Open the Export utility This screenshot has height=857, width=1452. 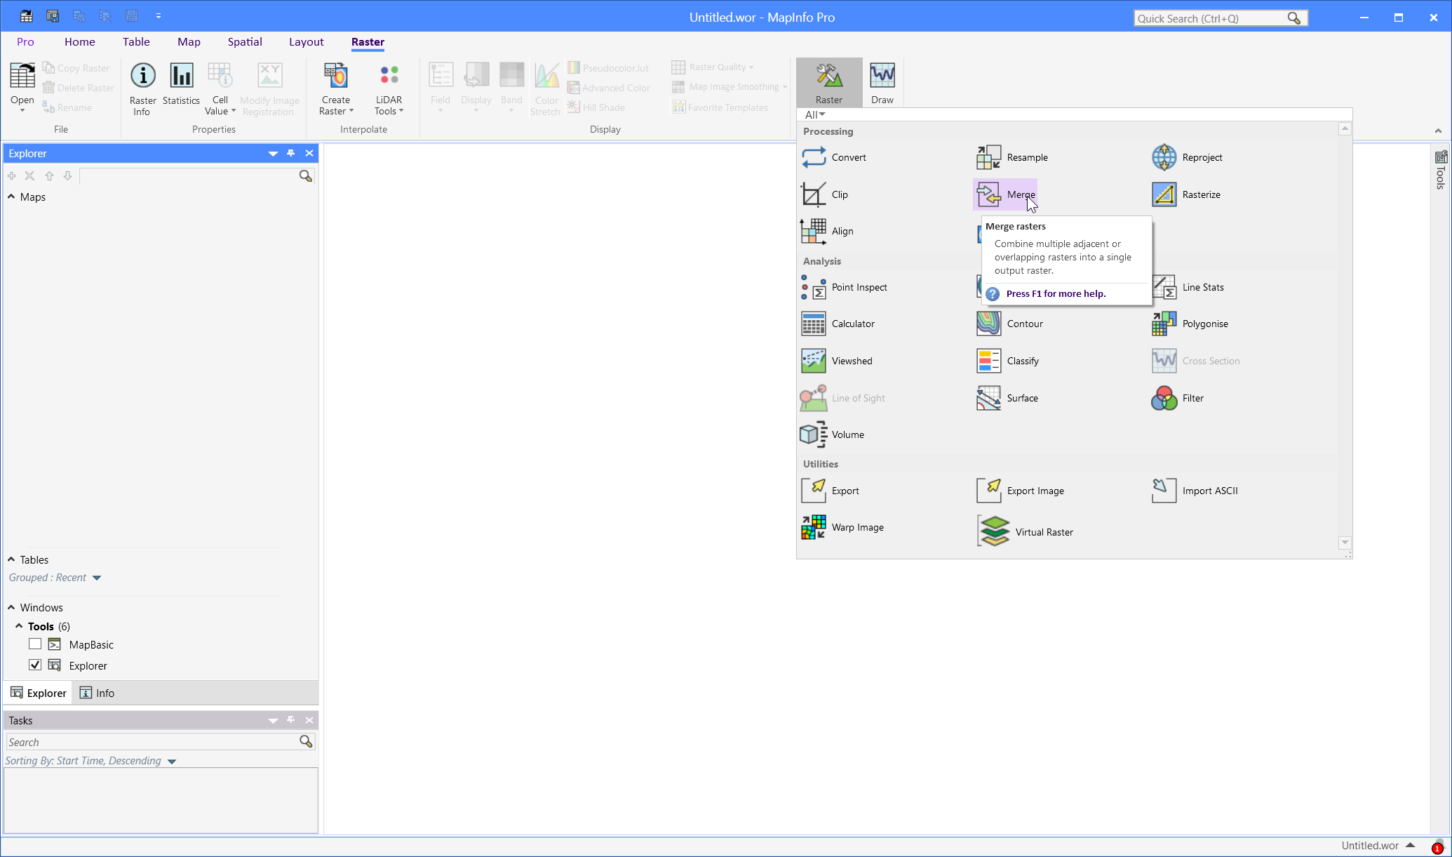pos(831,491)
